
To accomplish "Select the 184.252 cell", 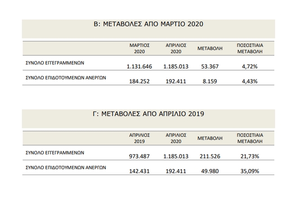I will [x=139, y=82].
